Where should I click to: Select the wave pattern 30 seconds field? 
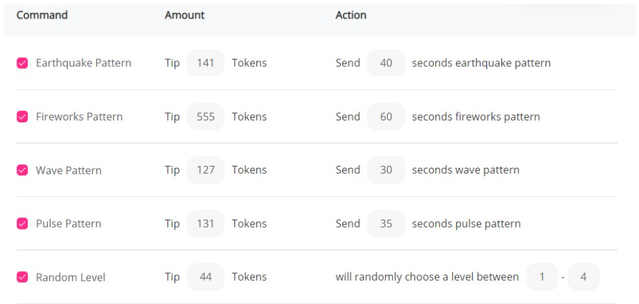coord(386,170)
